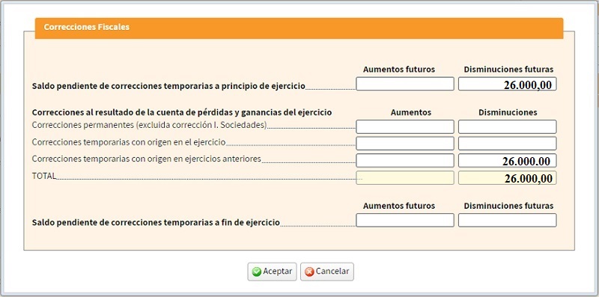Select the TOTAL Disminuciones yellow field
The image size is (599, 297).
point(508,178)
